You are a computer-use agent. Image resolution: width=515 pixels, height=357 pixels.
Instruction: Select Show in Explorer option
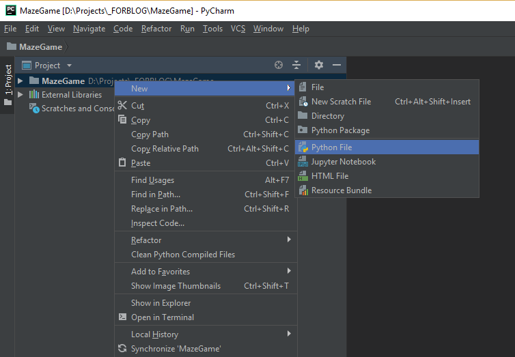(161, 303)
